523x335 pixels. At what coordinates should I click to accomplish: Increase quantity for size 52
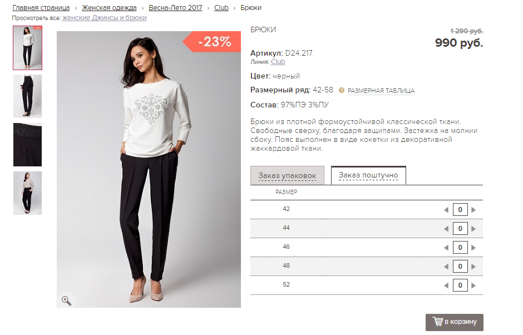pos(473,286)
